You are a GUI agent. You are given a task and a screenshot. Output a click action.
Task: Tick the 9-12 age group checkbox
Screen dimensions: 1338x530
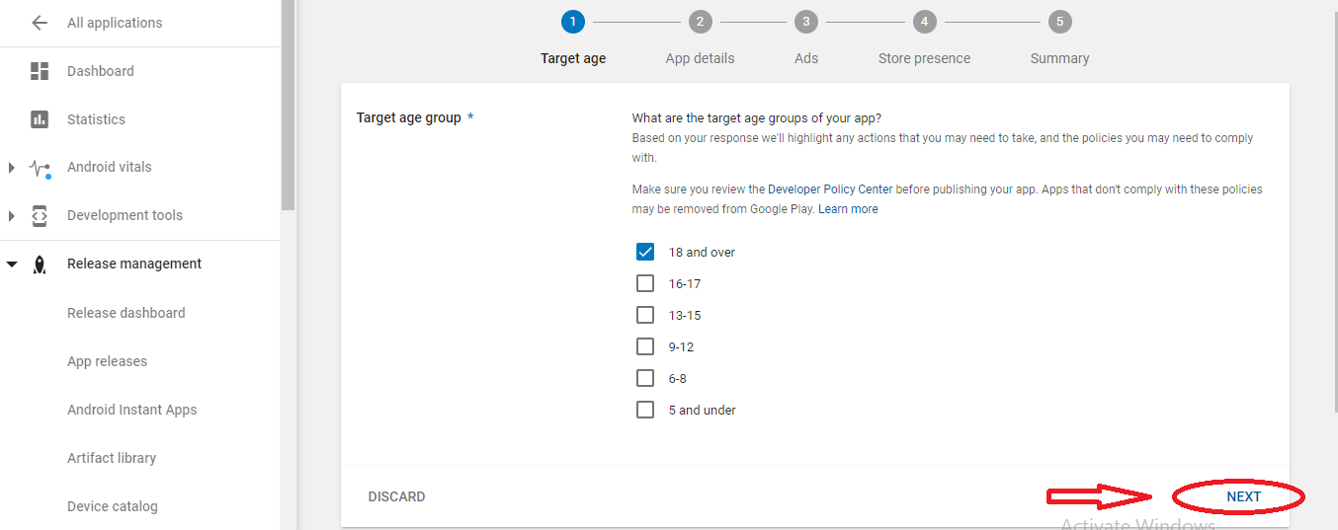[645, 346]
